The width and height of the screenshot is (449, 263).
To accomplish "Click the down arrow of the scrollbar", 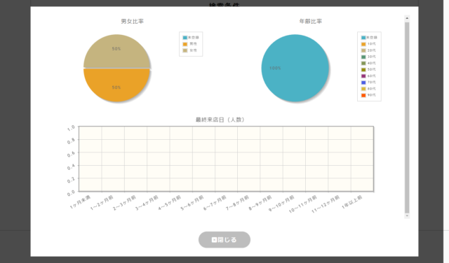I will pyautogui.click(x=407, y=216).
